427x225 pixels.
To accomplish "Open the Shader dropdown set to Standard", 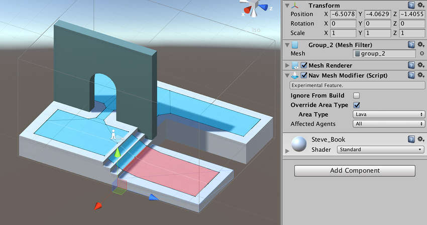I will coord(380,149).
